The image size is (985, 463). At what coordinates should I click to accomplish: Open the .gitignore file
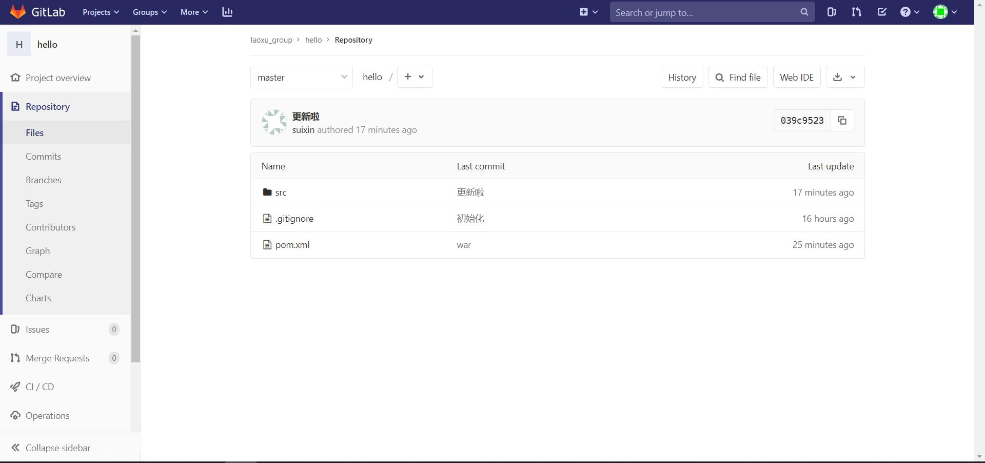pos(294,219)
